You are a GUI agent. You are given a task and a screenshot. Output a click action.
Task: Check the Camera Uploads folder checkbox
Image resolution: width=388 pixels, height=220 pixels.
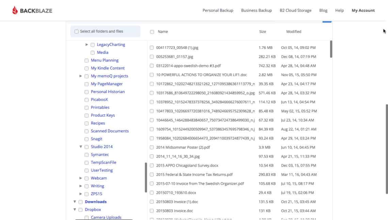tap(86, 218)
